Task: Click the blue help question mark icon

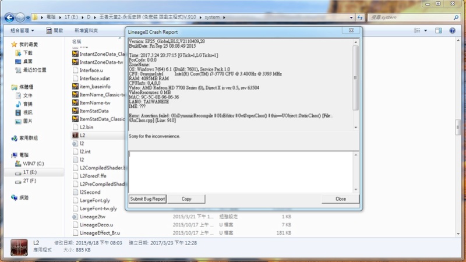Action: pos(453,30)
